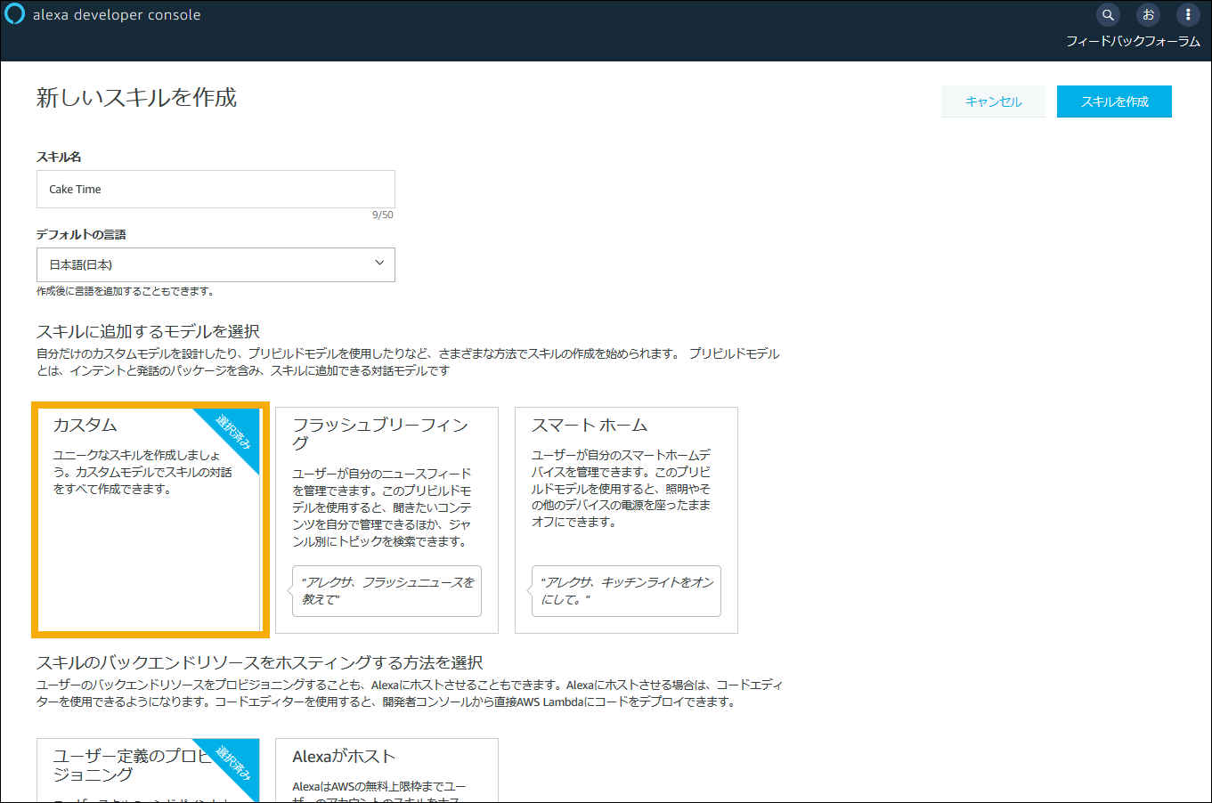This screenshot has width=1212, height=803.
Task: Click the スキル名 input containing Cake Time
Action: pos(216,189)
